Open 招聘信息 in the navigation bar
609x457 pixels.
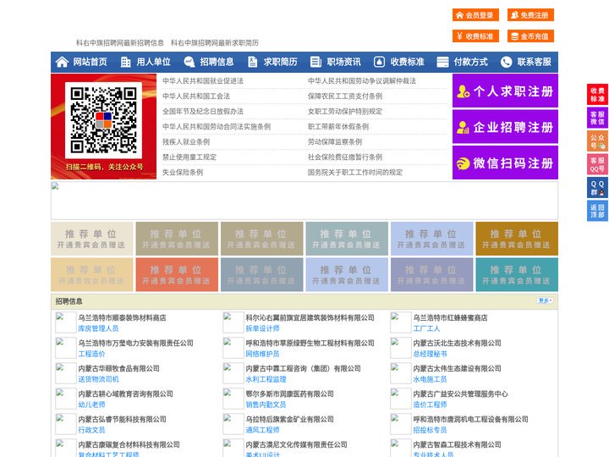[217, 62]
